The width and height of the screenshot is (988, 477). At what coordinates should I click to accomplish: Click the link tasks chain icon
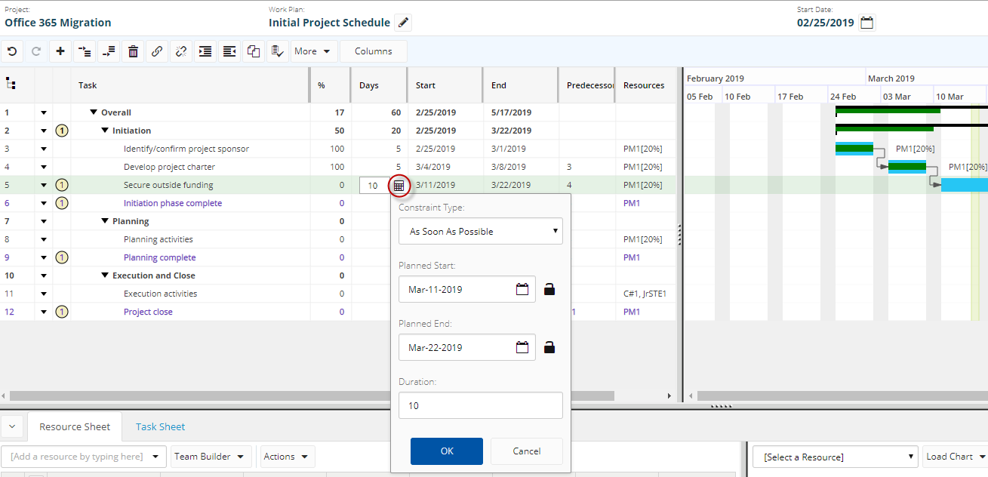pyautogui.click(x=157, y=51)
